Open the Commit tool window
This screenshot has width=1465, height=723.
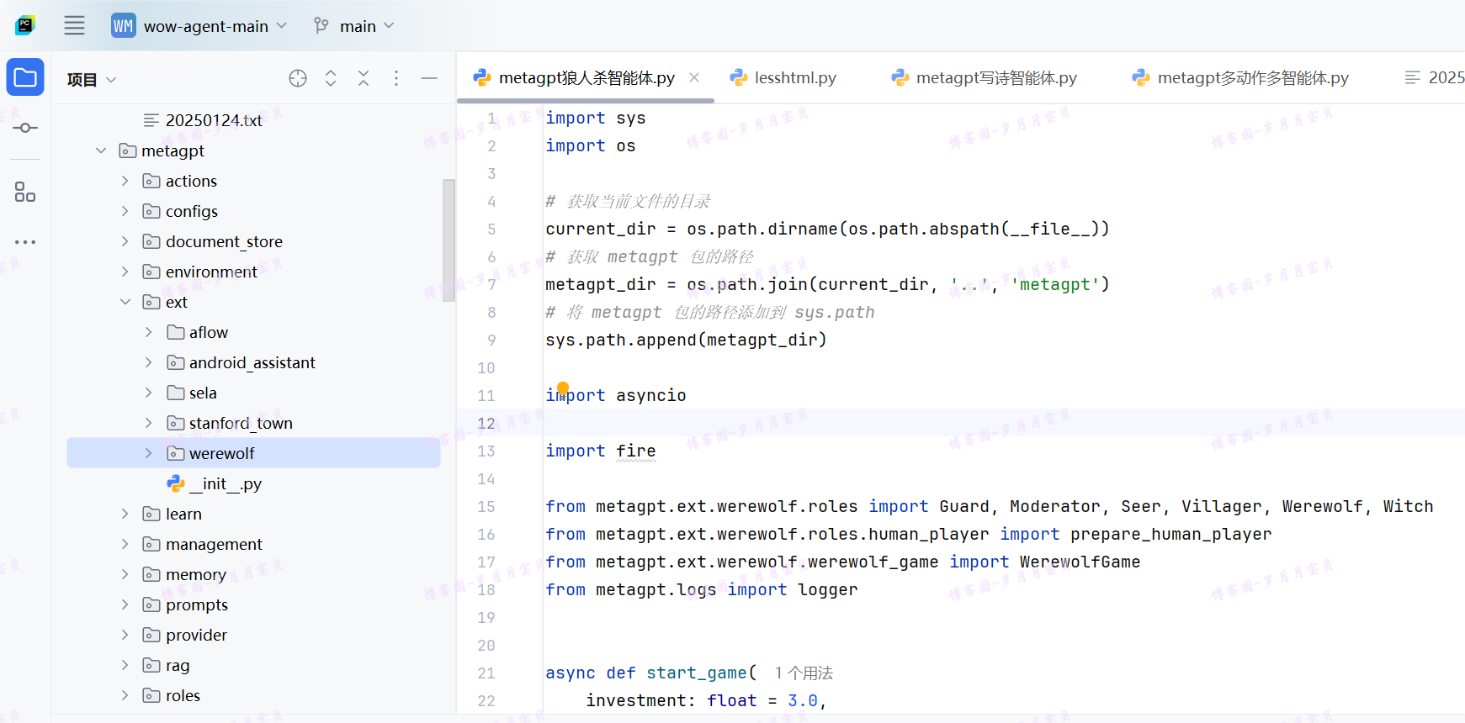coord(25,128)
